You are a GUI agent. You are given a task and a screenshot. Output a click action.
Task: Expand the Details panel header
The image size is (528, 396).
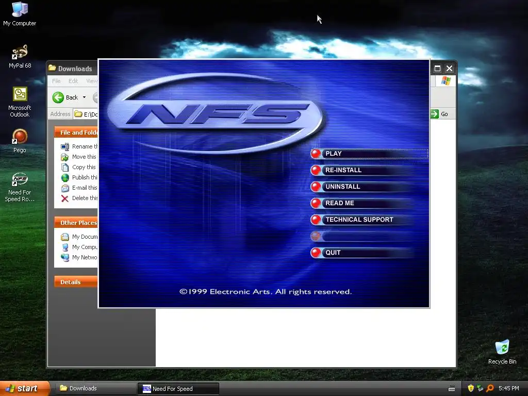[x=76, y=282]
